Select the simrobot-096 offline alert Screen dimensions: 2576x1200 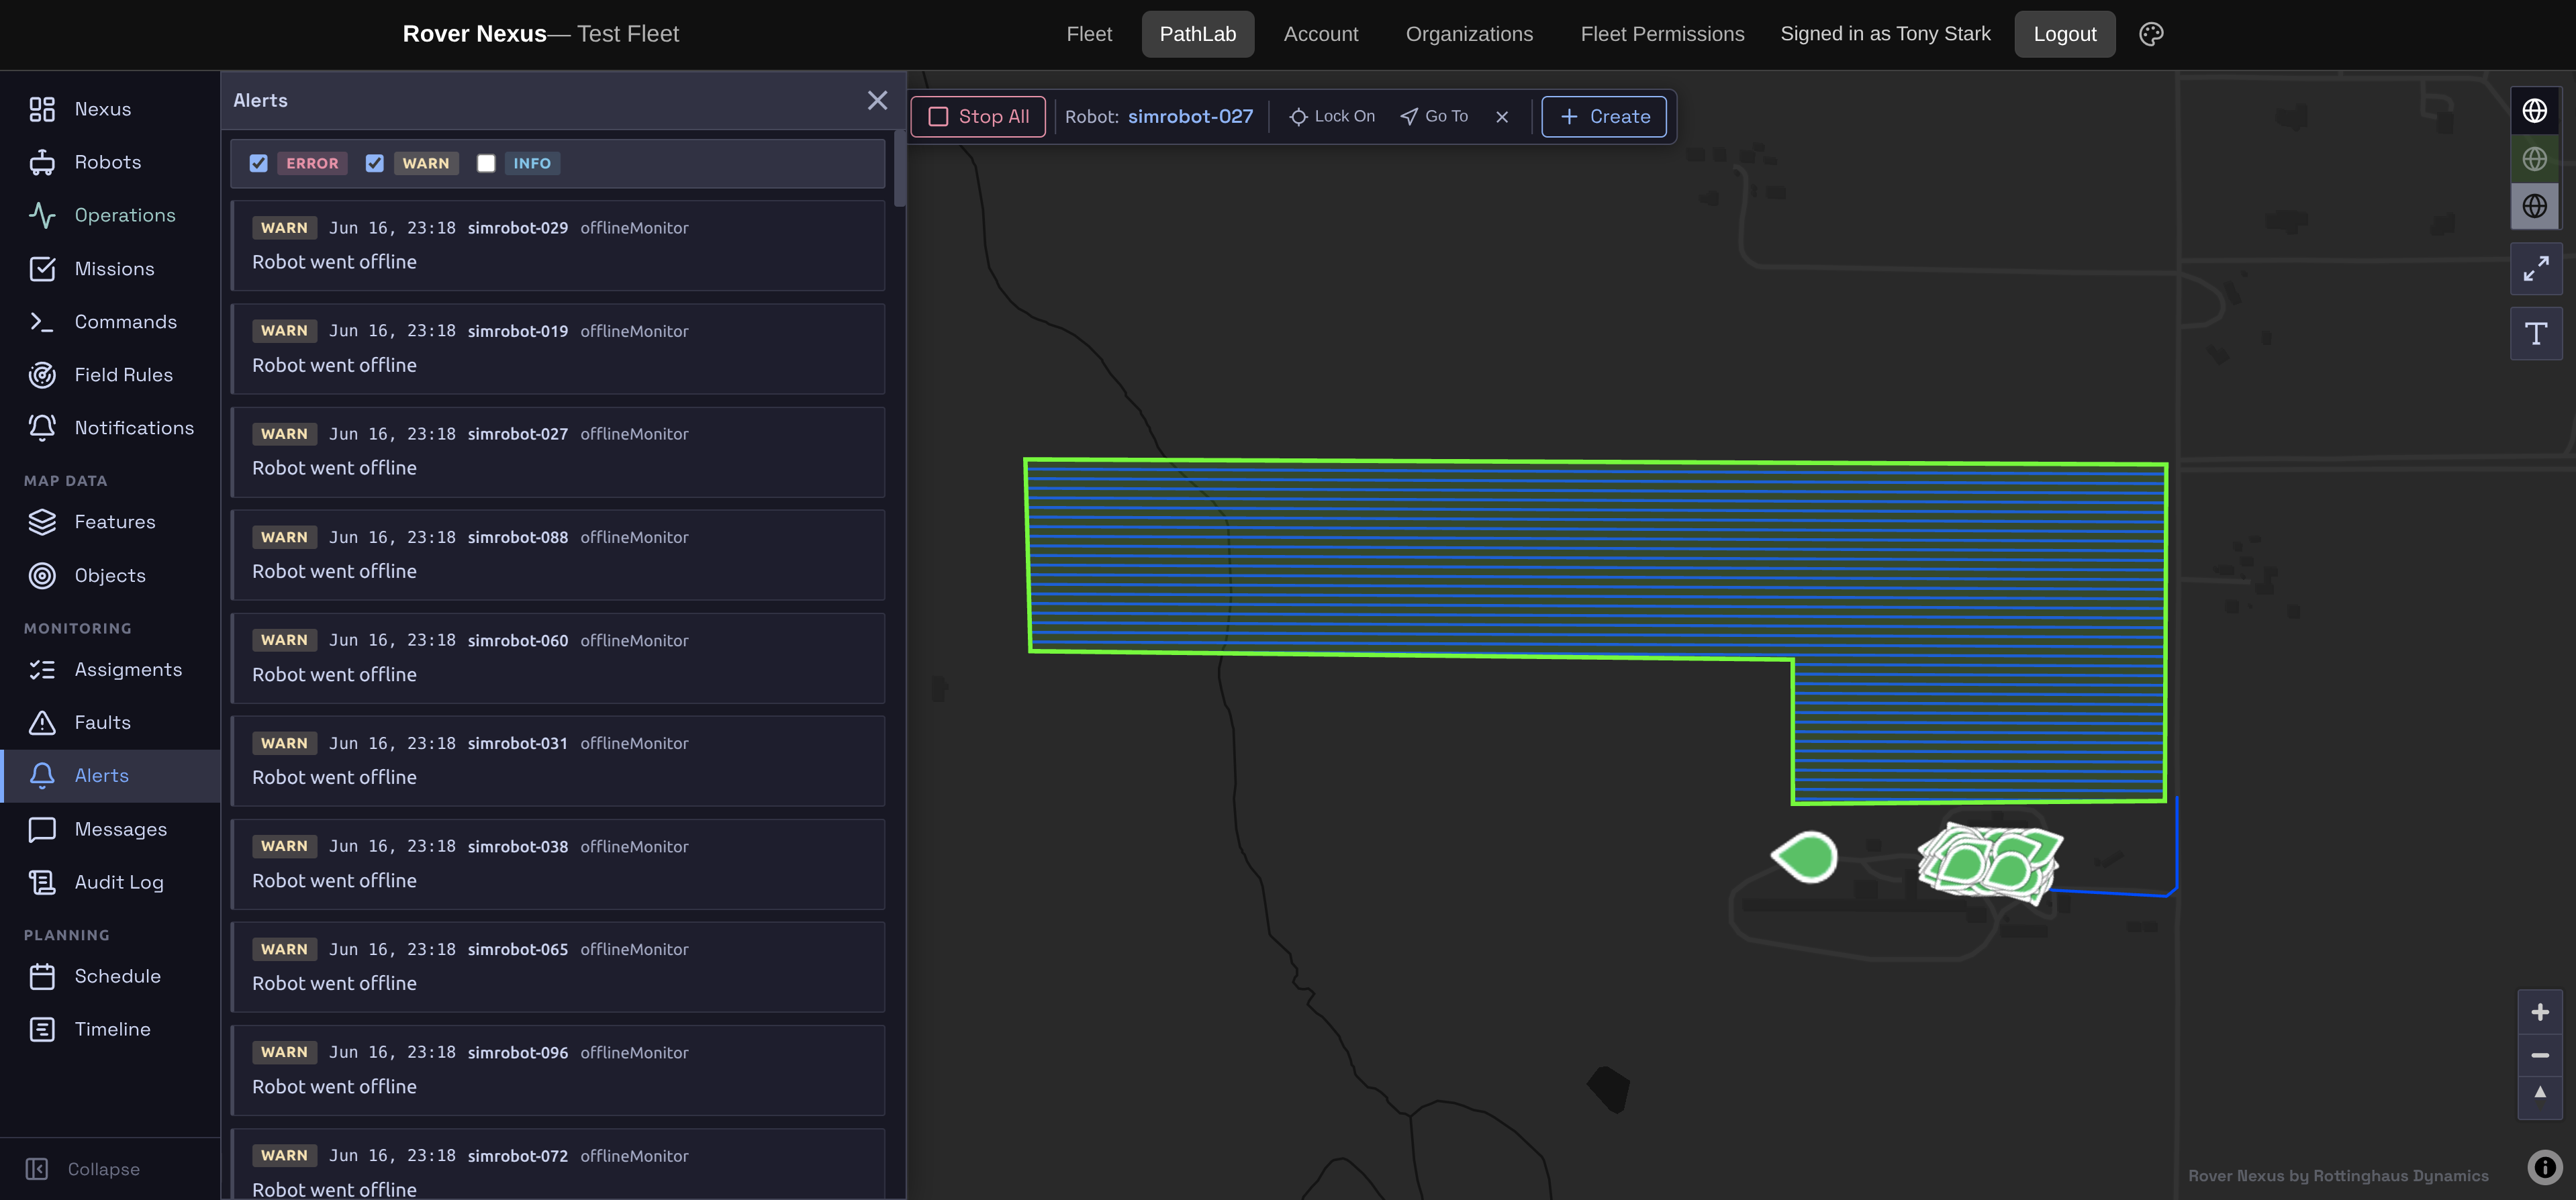pos(558,1070)
